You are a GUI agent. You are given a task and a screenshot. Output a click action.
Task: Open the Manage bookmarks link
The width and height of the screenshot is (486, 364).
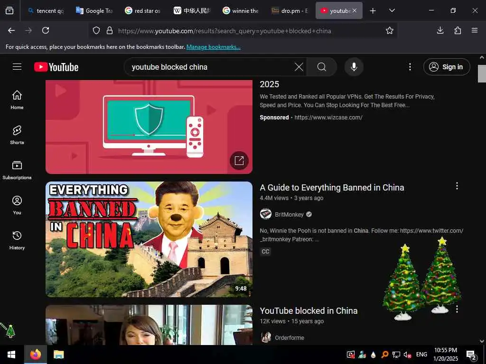pyautogui.click(x=213, y=47)
